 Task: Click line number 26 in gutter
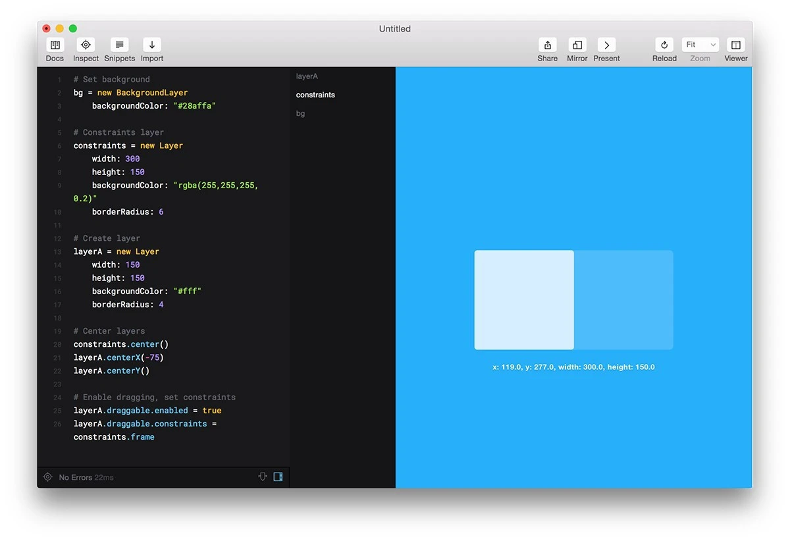click(x=58, y=424)
